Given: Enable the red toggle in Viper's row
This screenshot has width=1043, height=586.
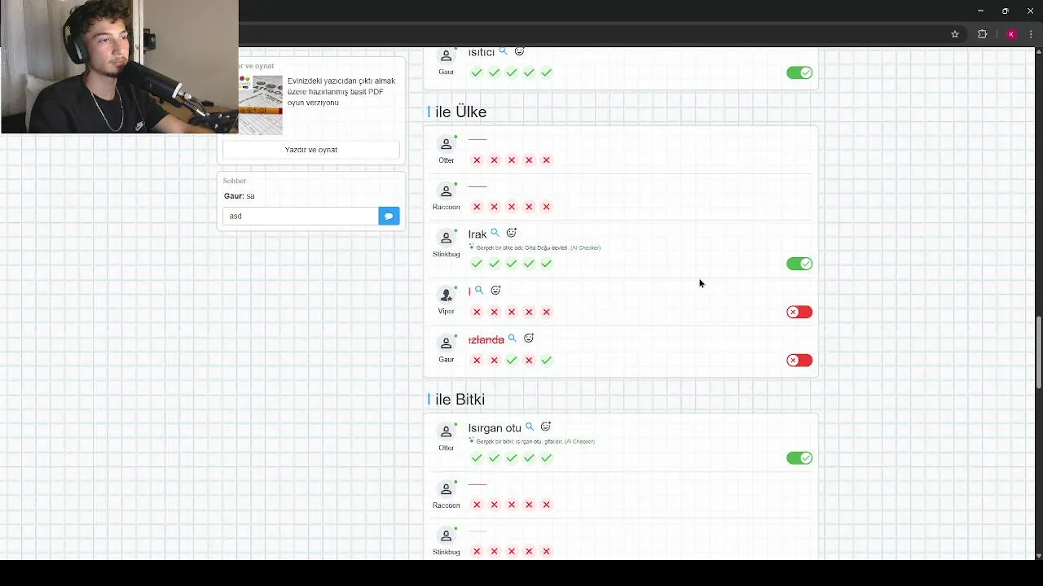Looking at the screenshot, I should tap(799, 312).
